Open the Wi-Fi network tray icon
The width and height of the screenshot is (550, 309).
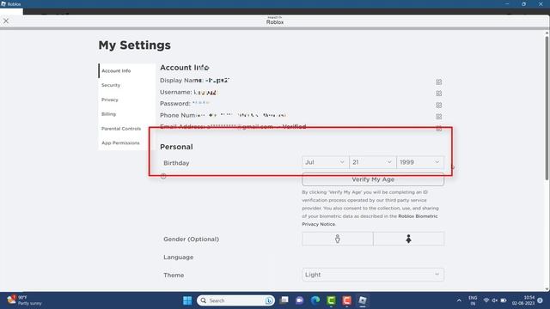click(x=486, y=300)
